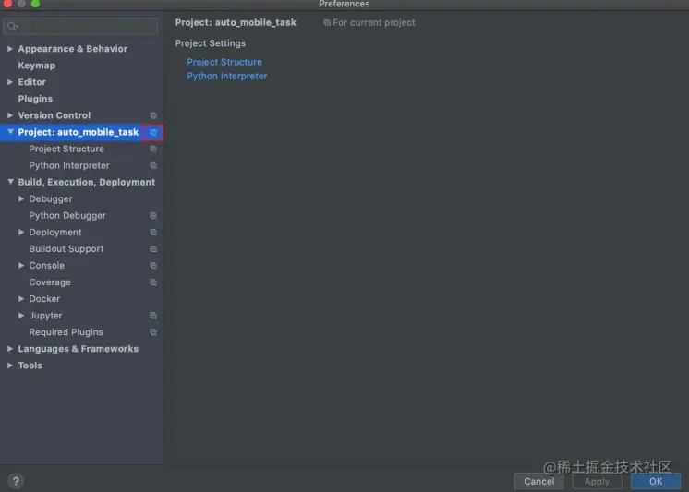
Task: Select Keymap in the settings tree
Action: coord(37,66)
